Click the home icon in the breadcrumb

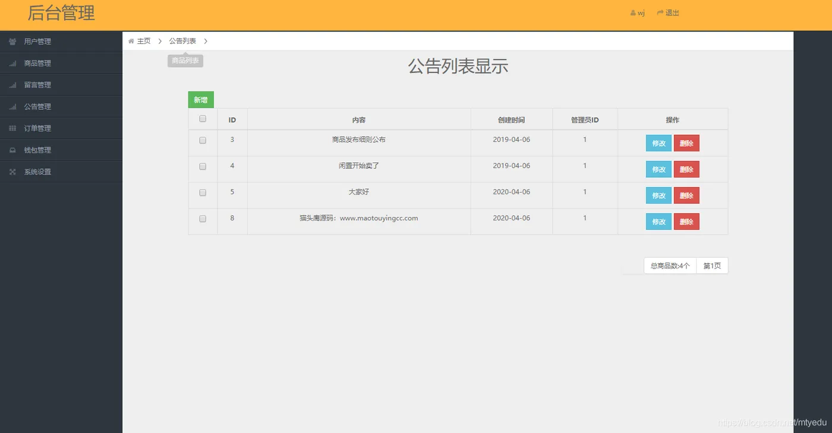[131, 41]
